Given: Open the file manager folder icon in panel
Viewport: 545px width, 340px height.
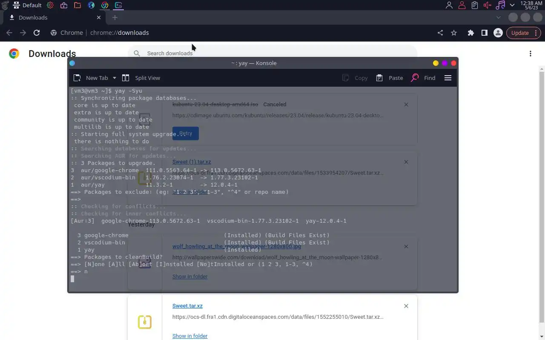Looking at the screenshot, I should point(77,5).
